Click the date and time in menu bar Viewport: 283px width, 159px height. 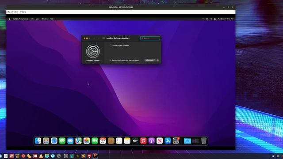(x=226, y=19)
